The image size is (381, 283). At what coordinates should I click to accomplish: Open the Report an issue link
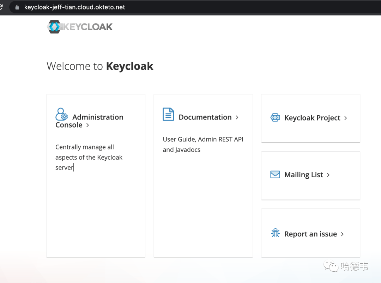pyautogui.click(x=310, y=234)
